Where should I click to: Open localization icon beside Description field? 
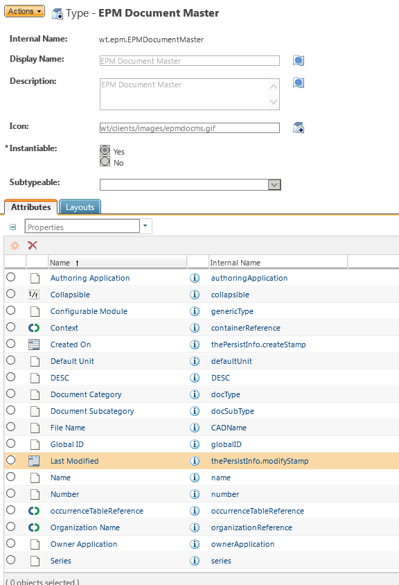point(299,82)
